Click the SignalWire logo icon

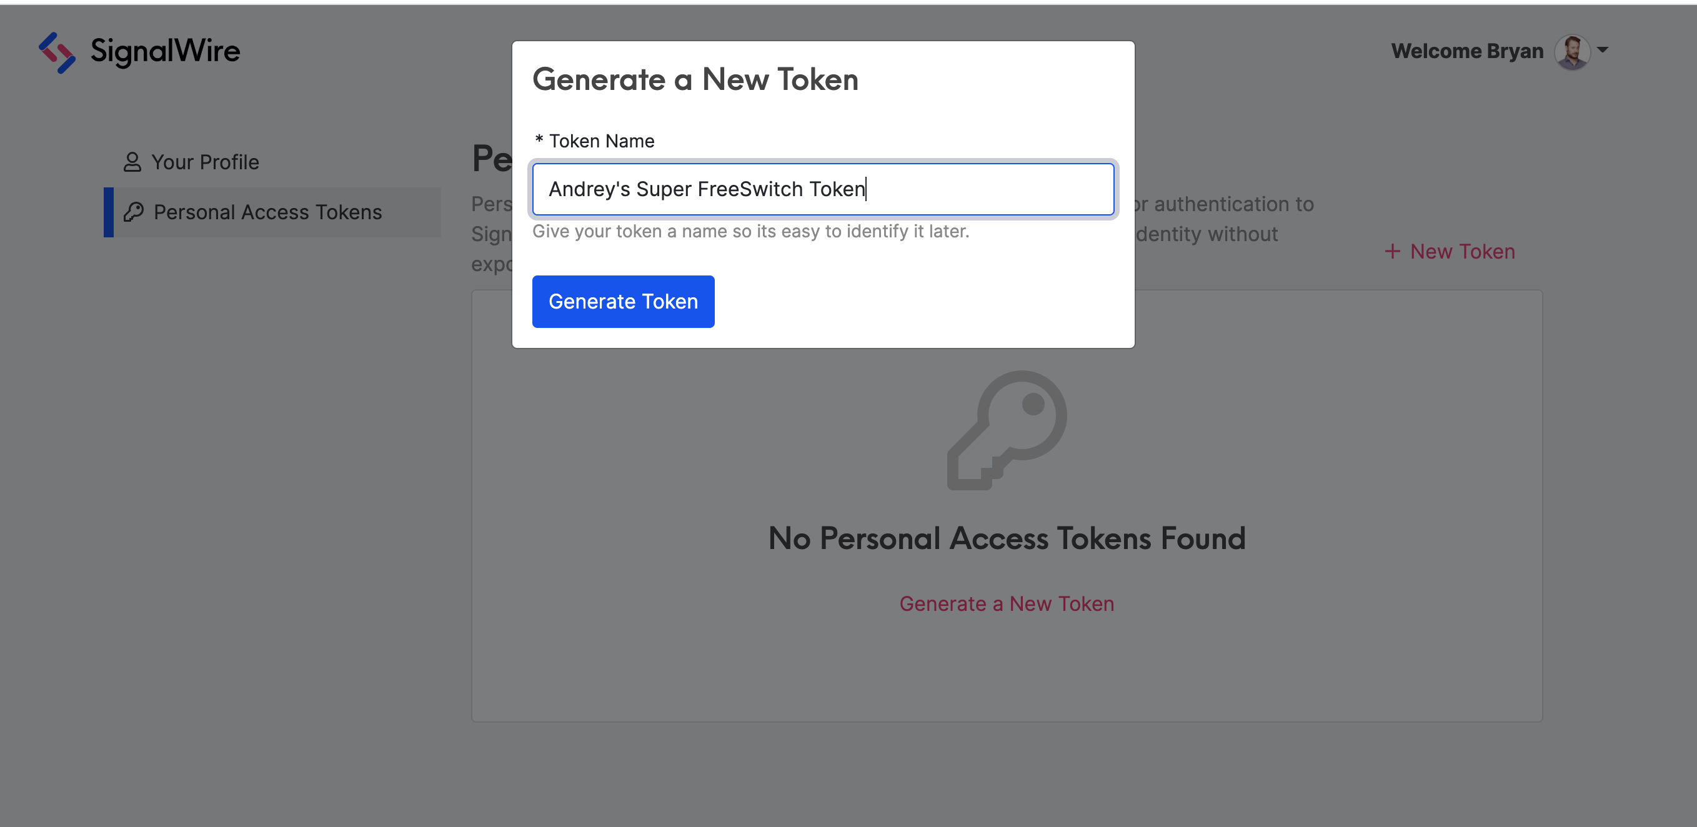[57, 52]
